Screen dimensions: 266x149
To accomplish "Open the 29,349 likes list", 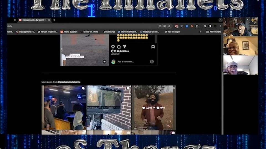I will (x=123, y=51).
